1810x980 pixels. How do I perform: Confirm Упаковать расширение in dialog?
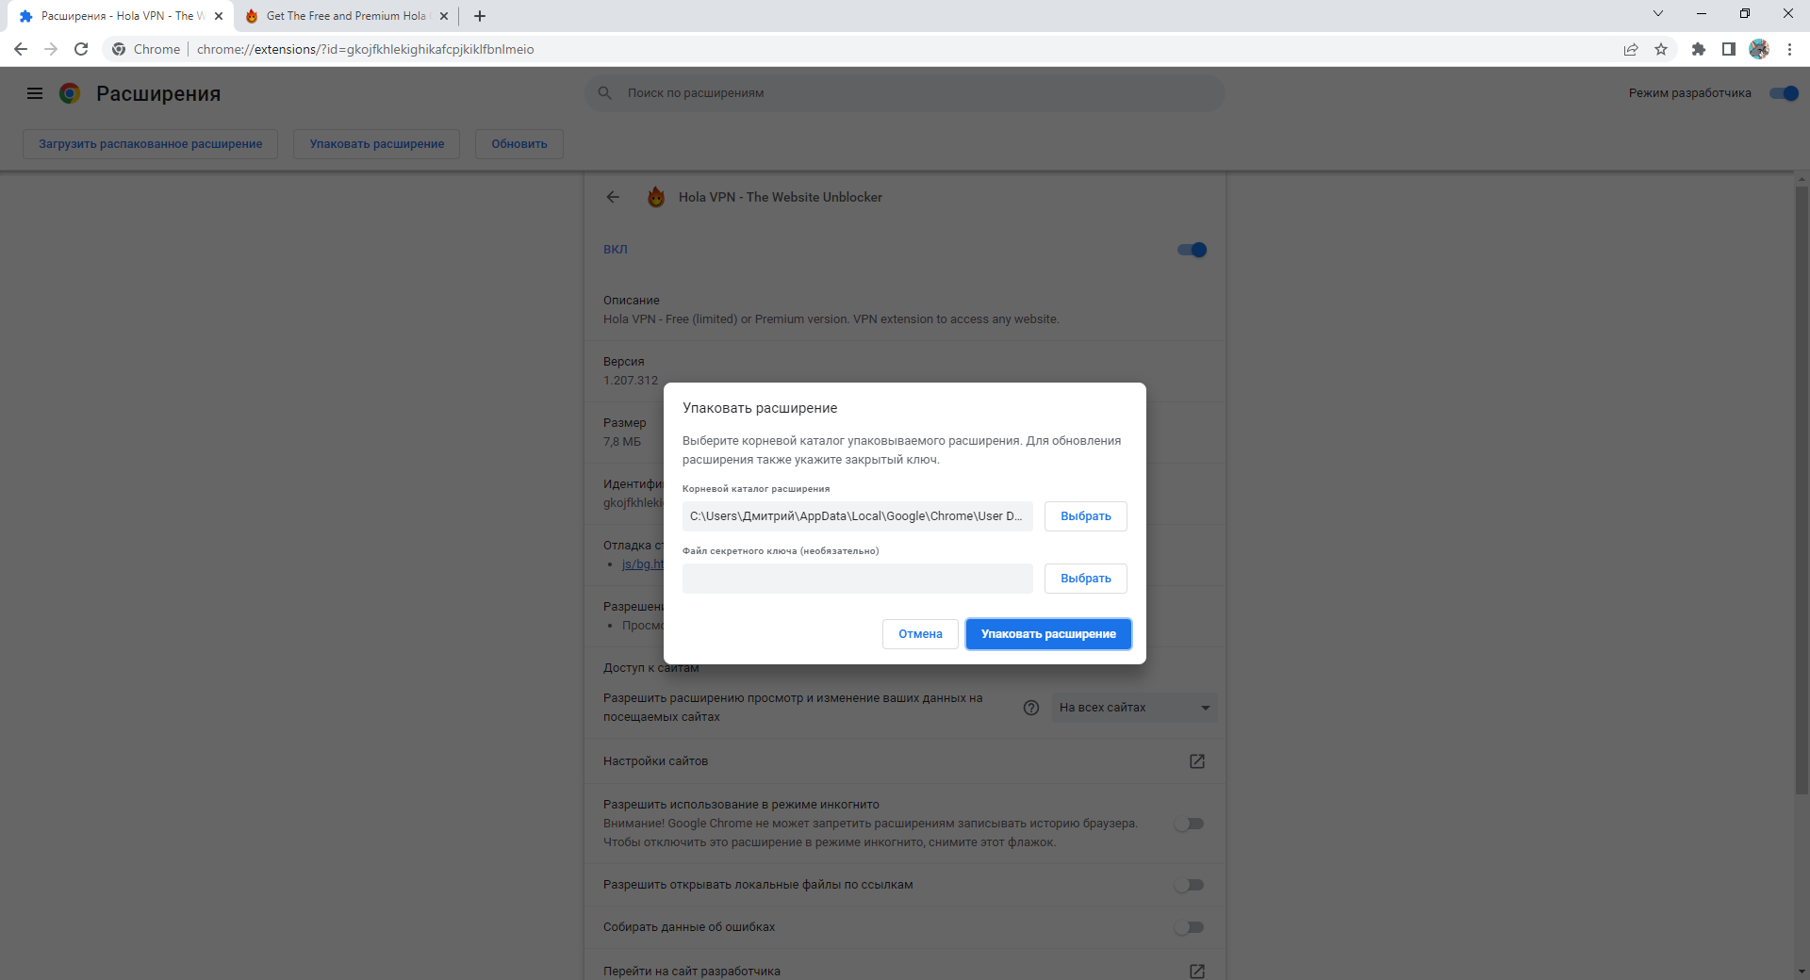1048,634
